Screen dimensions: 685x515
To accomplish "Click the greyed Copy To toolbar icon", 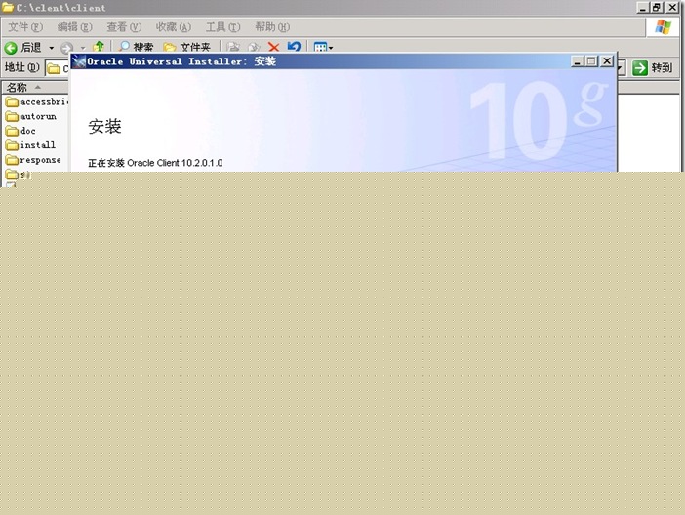I will click(x=254, y=47).
